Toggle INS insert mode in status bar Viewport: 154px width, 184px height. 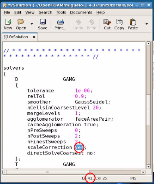(x=133, y=178)
